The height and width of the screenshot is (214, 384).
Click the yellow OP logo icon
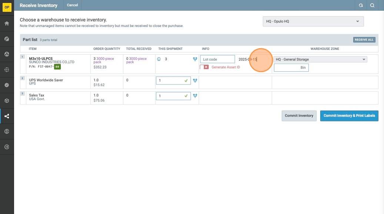point(7,7)
